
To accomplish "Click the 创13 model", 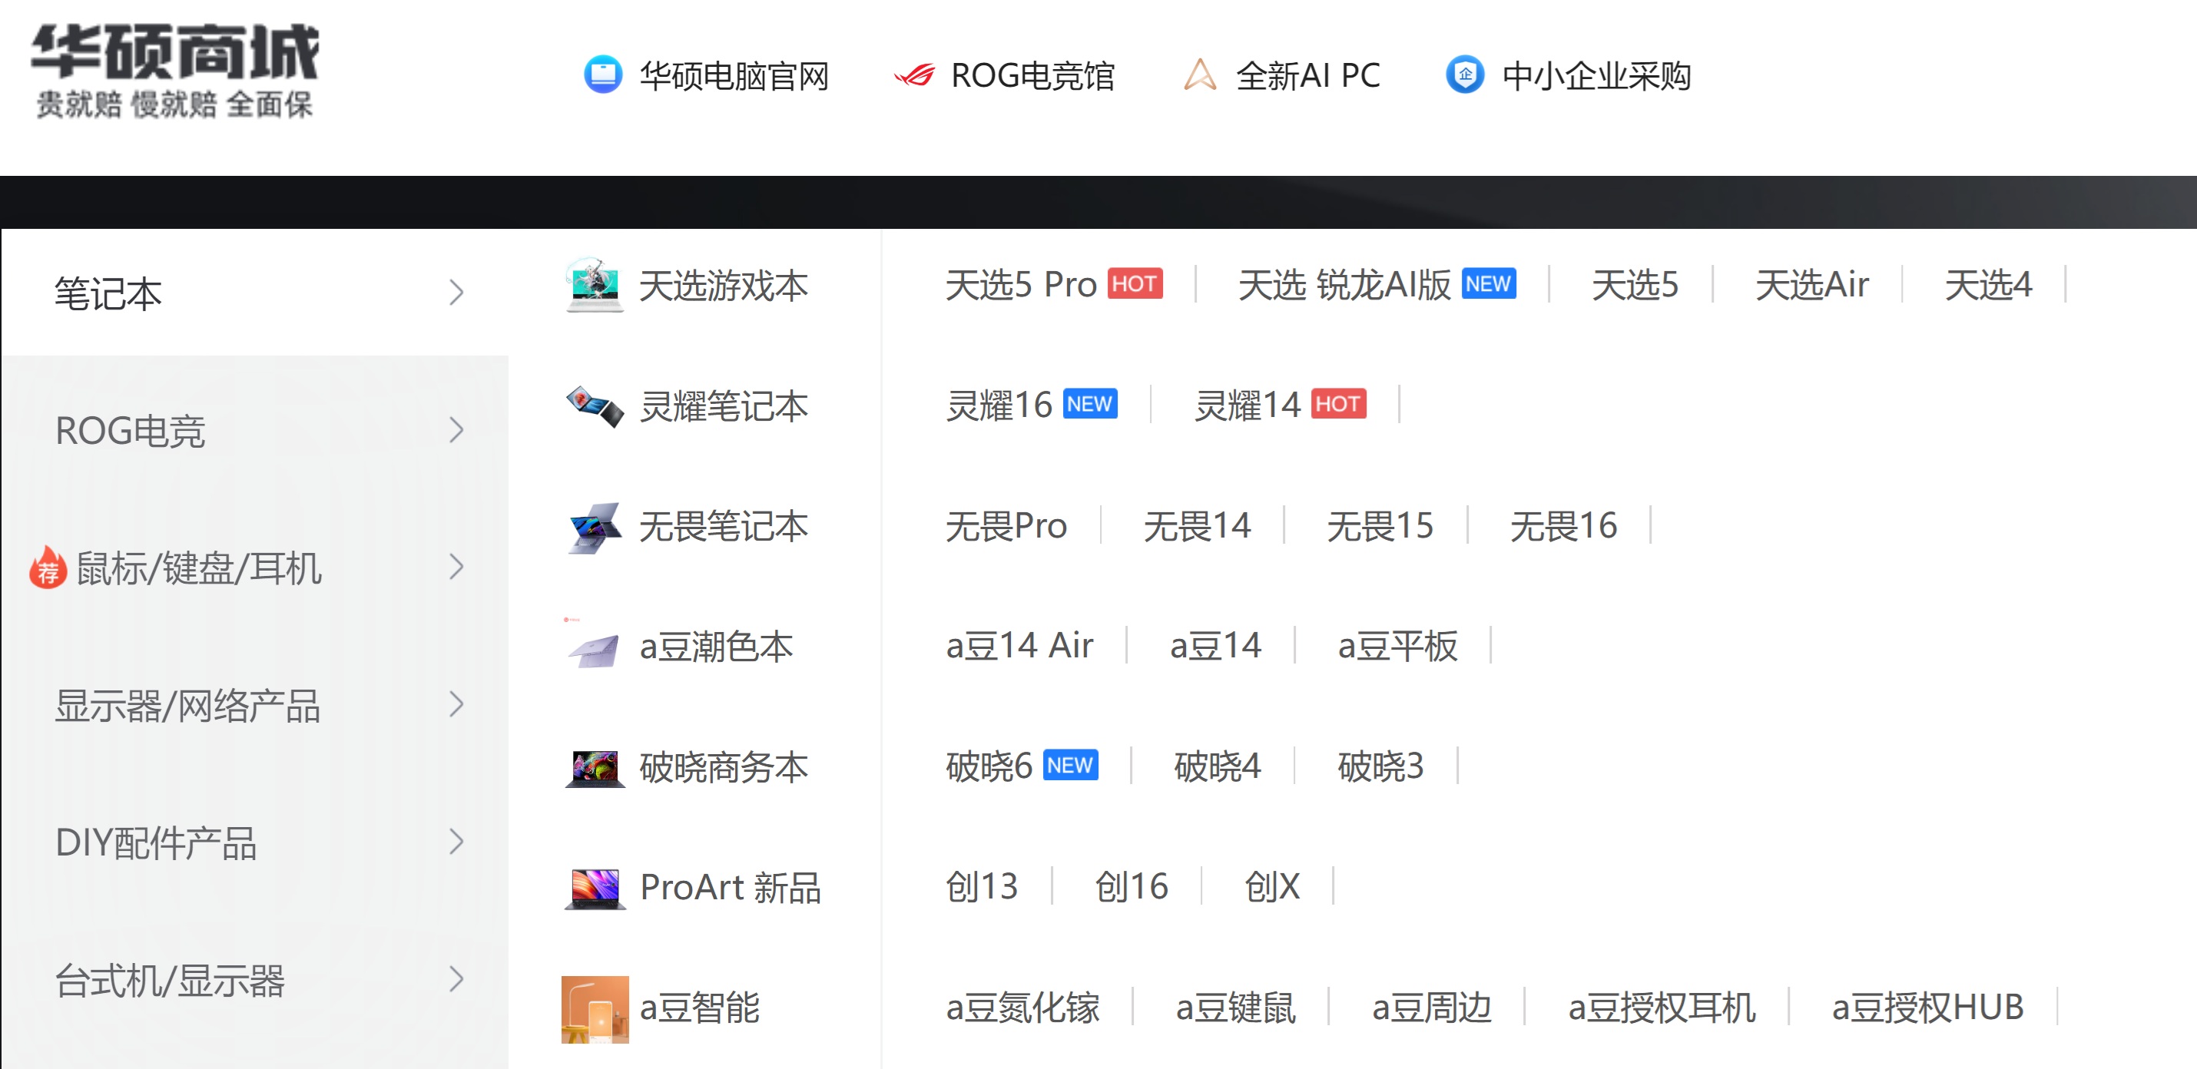I will click(982, 886).
